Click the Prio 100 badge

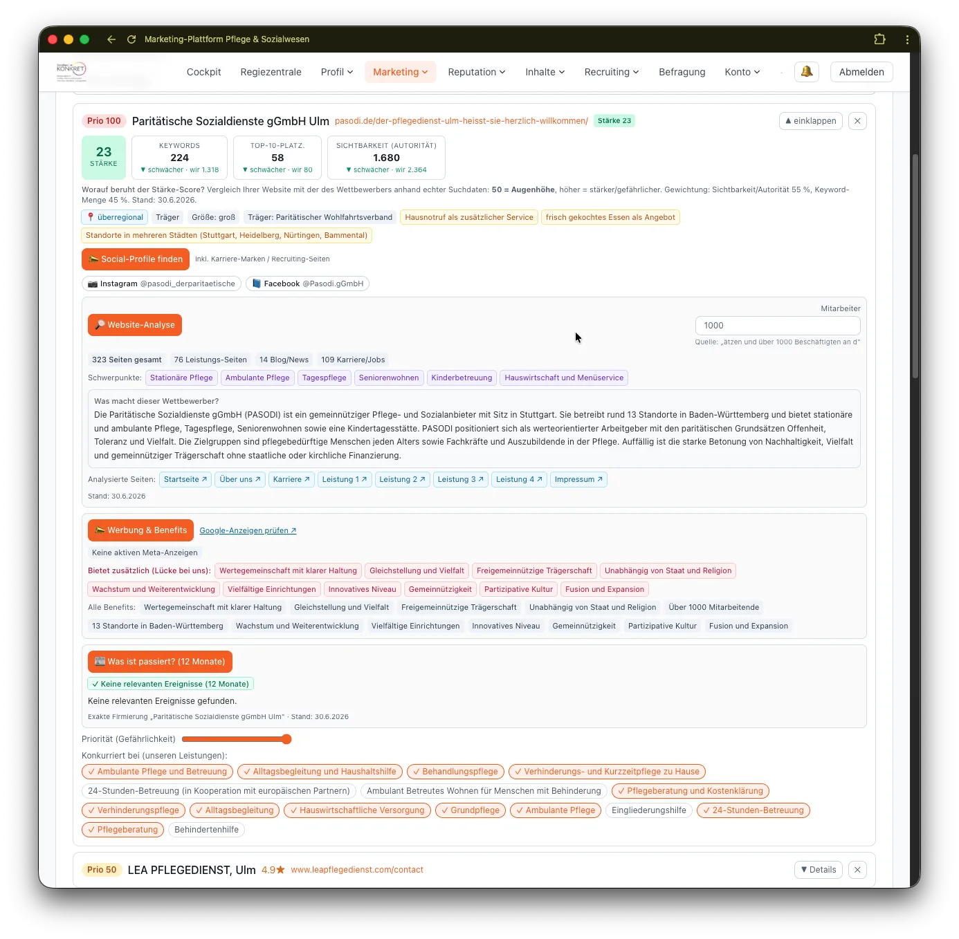[104, 121]
